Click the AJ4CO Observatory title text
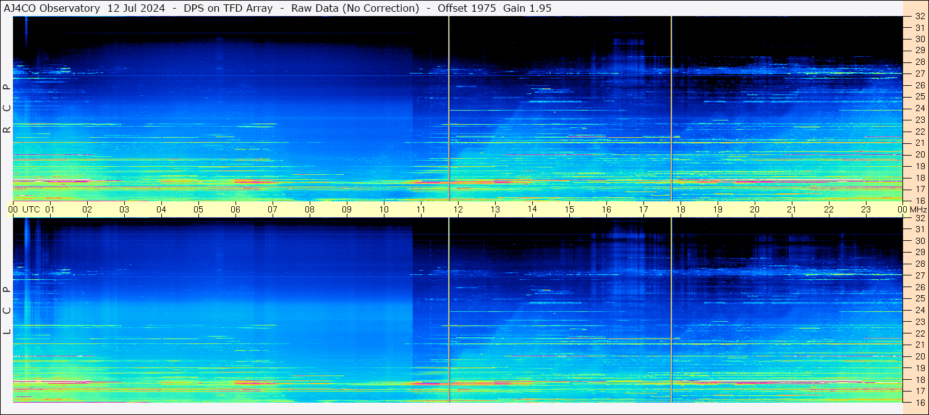Viewport: 929px width, 415px height. [52, 8]
